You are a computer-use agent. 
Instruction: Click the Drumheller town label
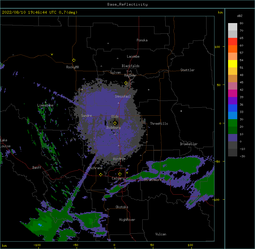(x=189, y=144)
